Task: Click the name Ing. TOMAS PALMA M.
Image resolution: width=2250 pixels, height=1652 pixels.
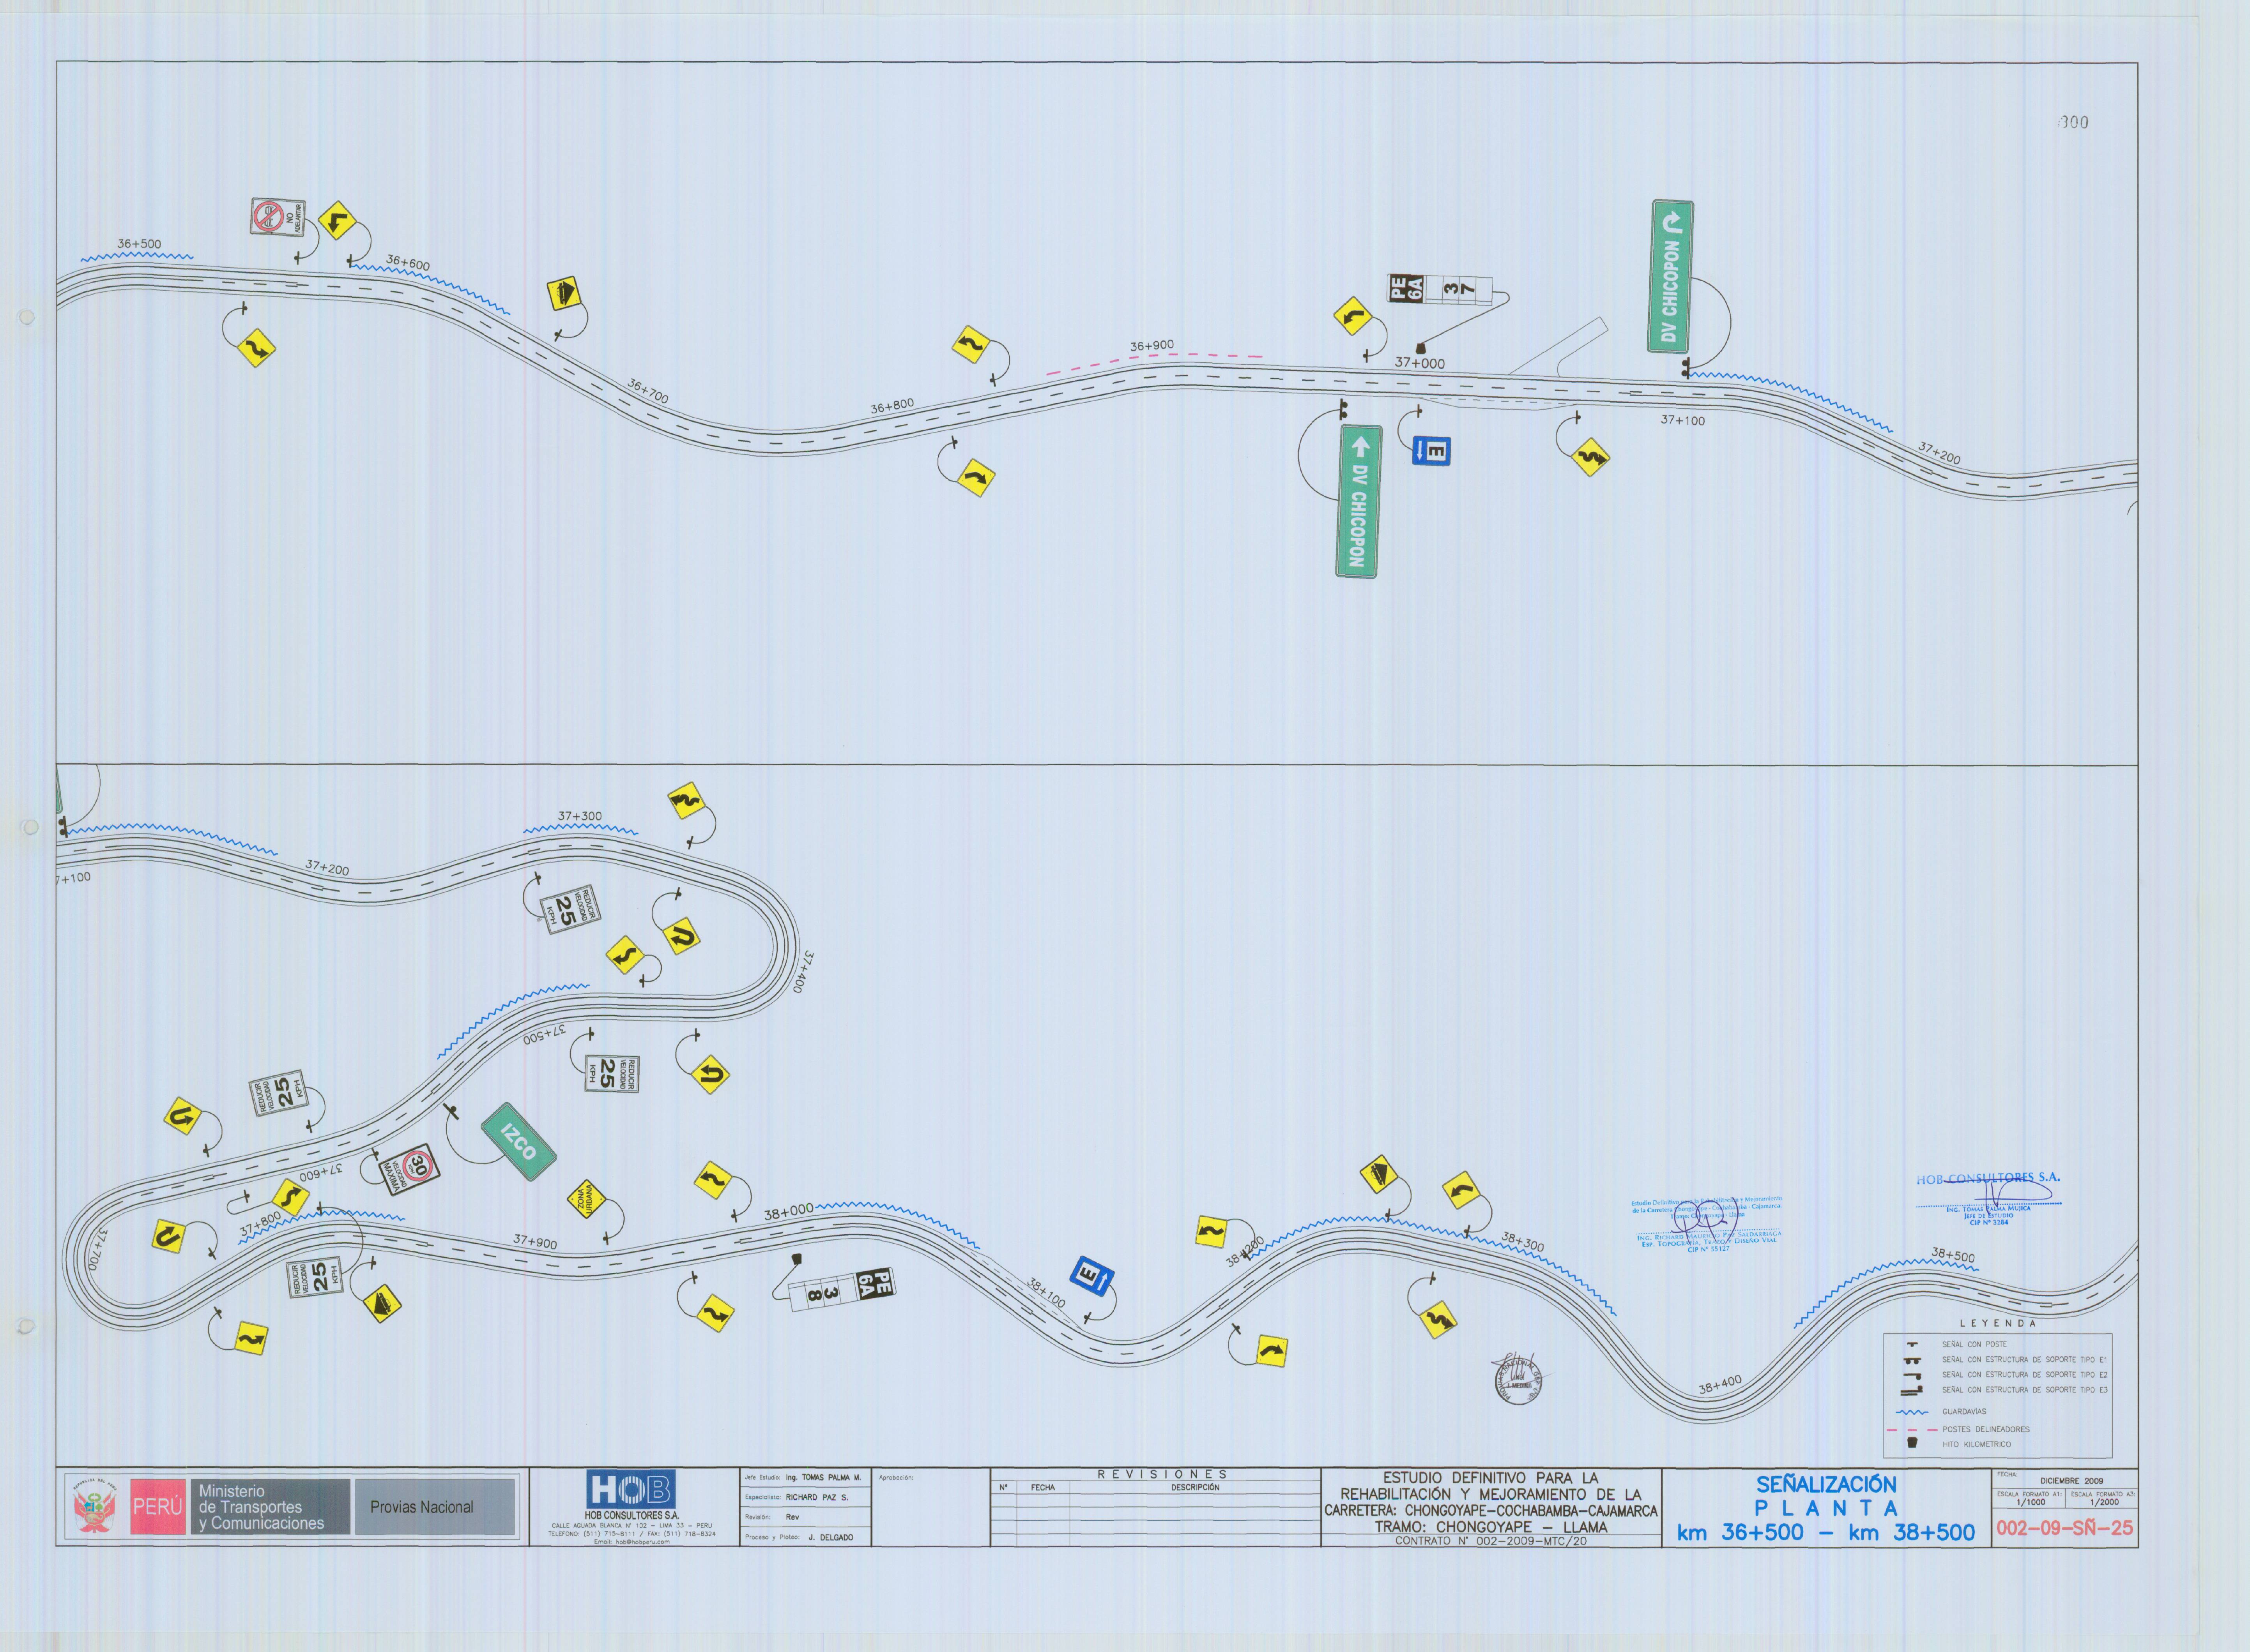Action: coord(823,1477)
